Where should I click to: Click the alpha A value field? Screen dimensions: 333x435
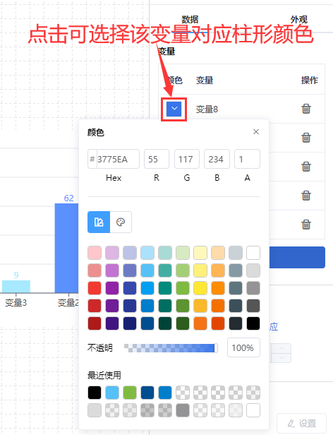(247, 159)
